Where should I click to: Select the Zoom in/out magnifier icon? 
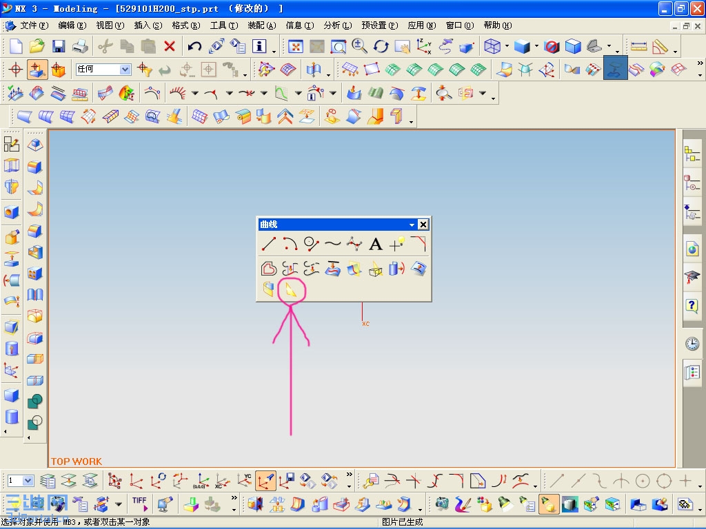pyautogui.click(x=359, y=46)
